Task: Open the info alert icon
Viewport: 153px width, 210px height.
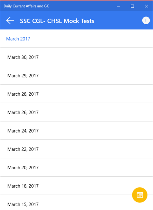Action: click(146, 20)
